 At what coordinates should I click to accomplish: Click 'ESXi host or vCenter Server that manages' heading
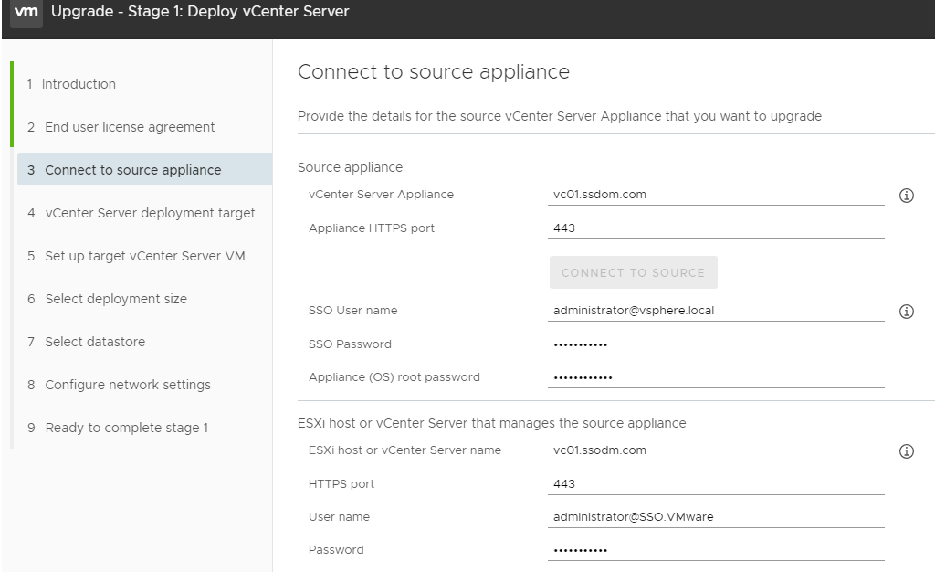[x=492, y=423]
